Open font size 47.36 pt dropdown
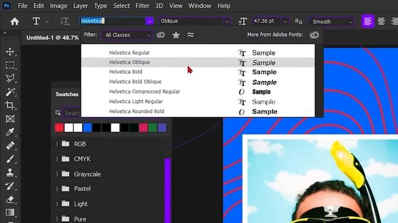 coord(285,22)
